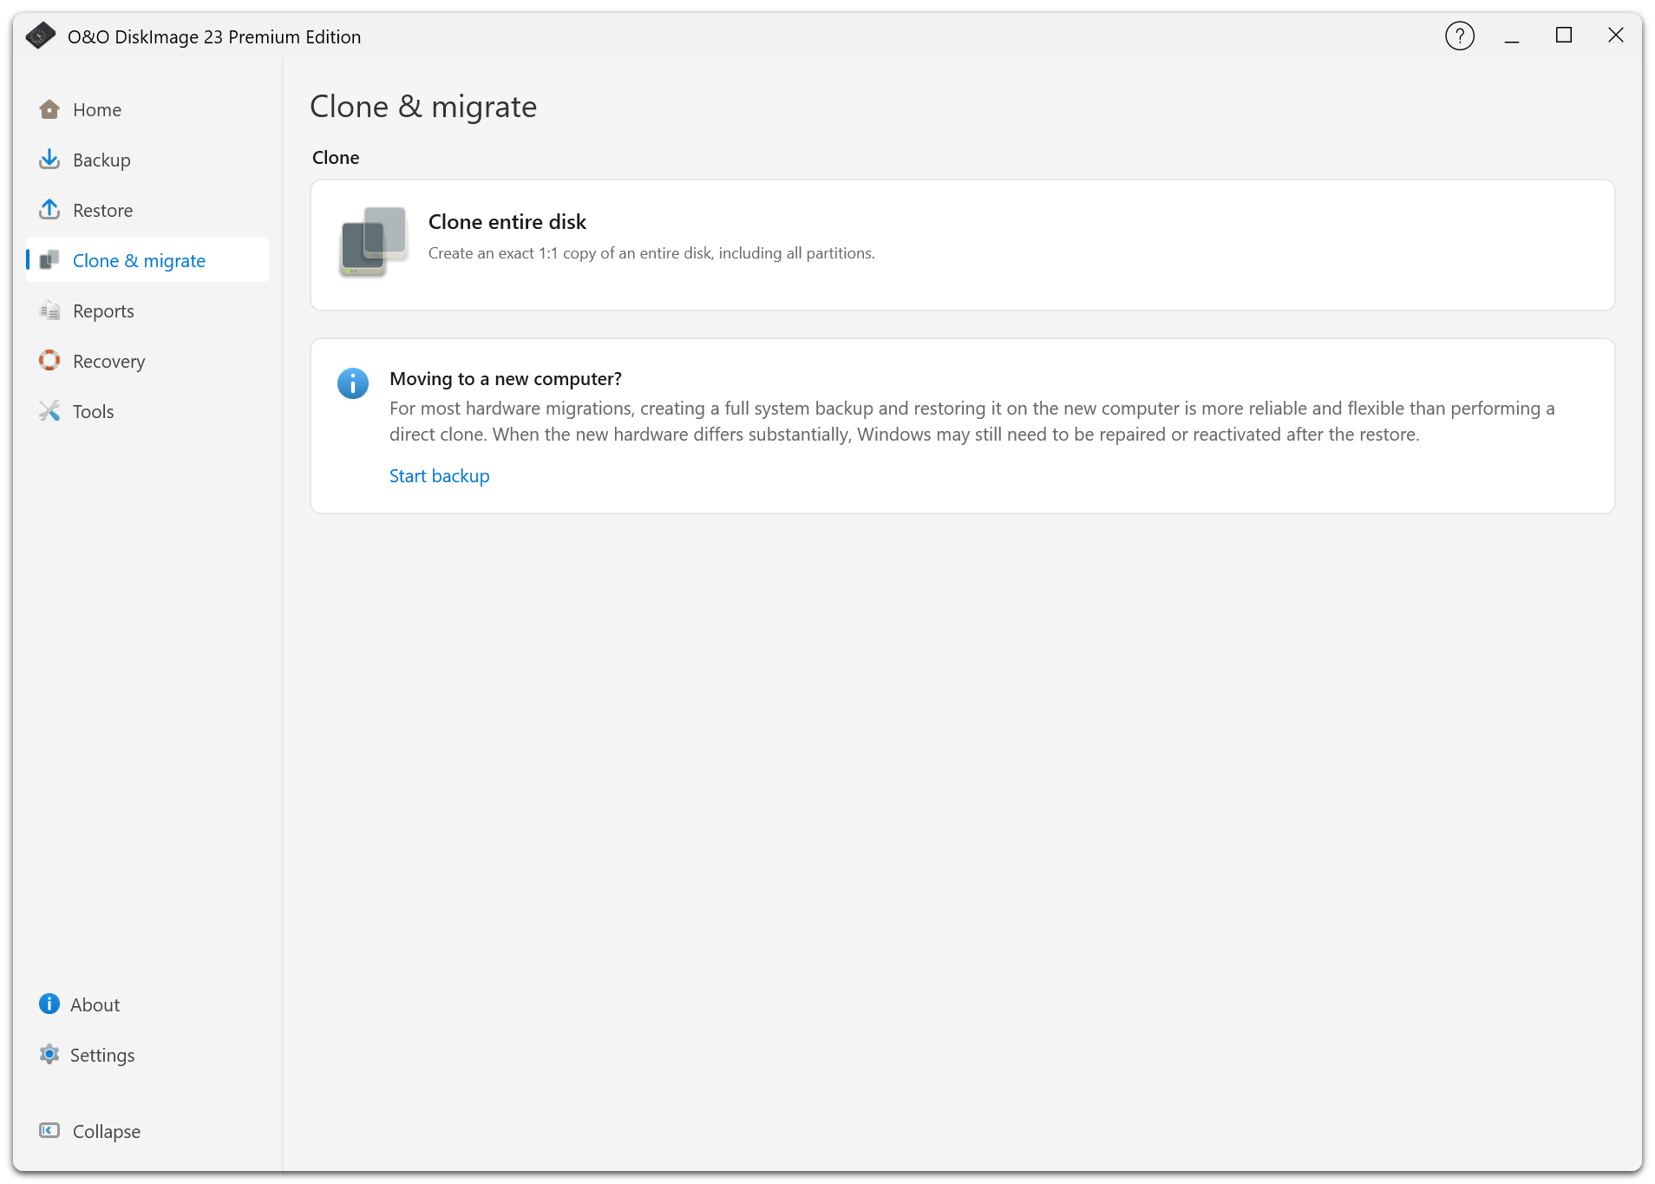Click the 'Clone & migrate' page title

click(423, 107)
